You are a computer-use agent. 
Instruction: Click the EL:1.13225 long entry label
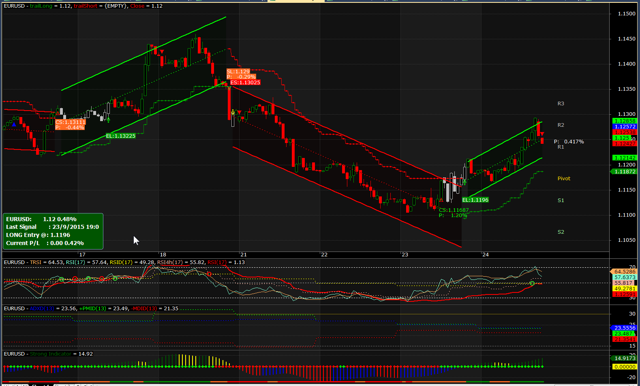point(121,136)
